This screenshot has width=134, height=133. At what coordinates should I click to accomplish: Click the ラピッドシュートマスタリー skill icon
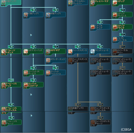[x=115, y=60]
